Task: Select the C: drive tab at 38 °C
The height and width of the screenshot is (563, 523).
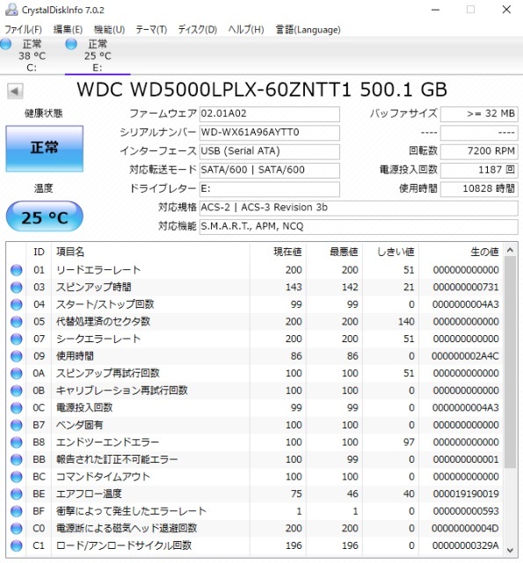Action: point(32,55)
